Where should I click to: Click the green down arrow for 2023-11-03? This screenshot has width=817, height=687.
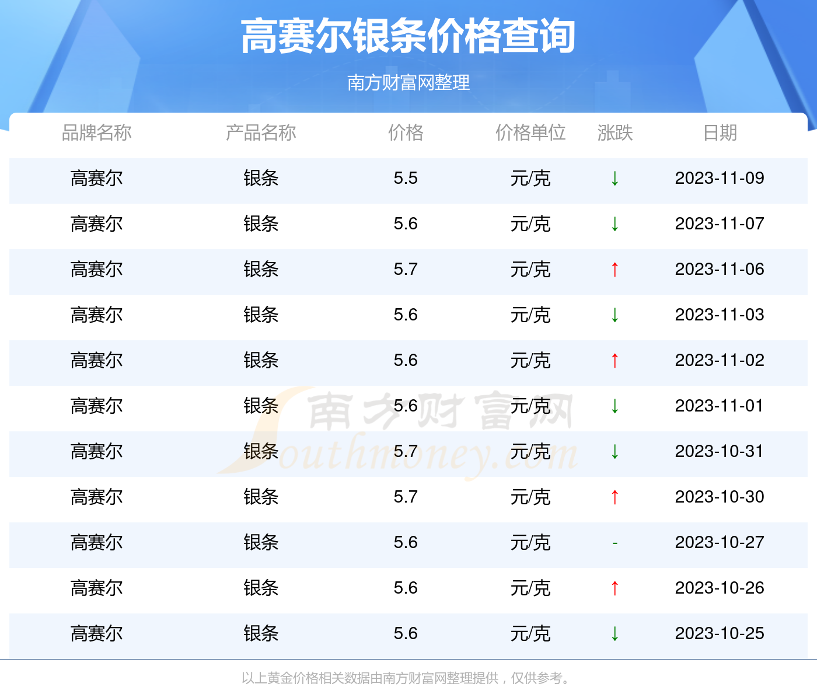615,315
